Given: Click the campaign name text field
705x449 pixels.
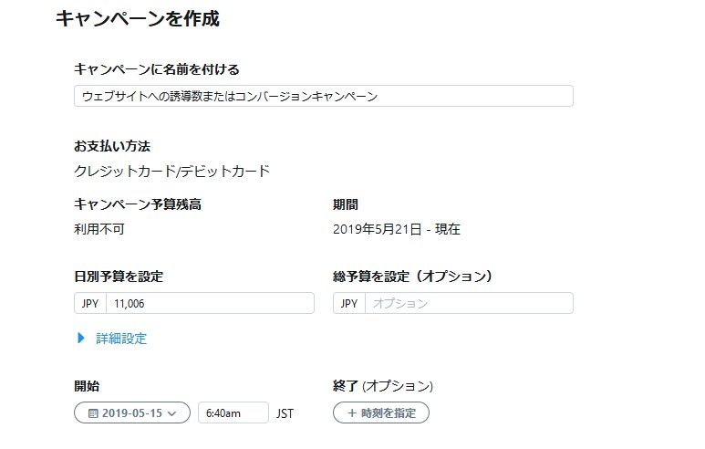Looking at the screenshot, I should pos(323,96).
